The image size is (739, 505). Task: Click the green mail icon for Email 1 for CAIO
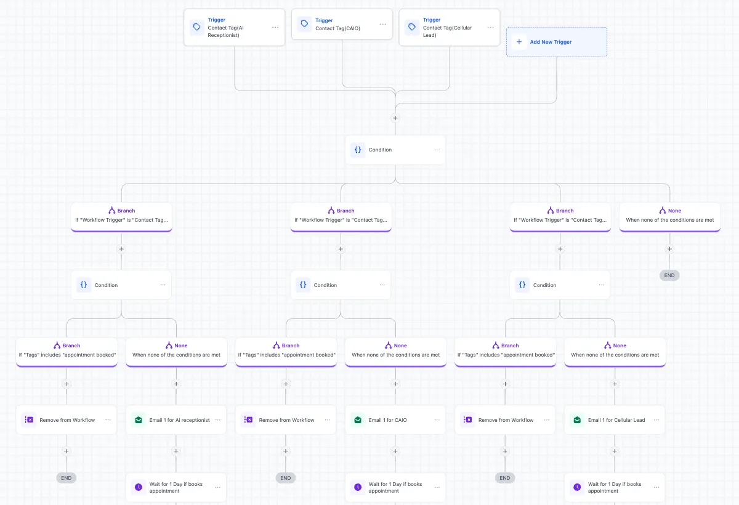(x=357, y=420)
